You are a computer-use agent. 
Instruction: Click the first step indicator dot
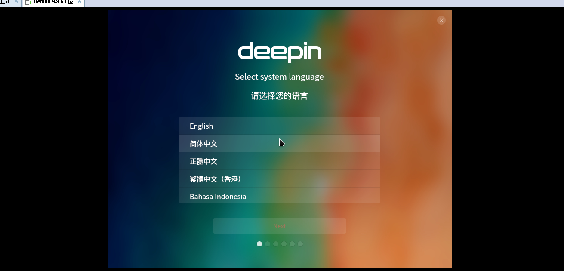pos(259,244)
